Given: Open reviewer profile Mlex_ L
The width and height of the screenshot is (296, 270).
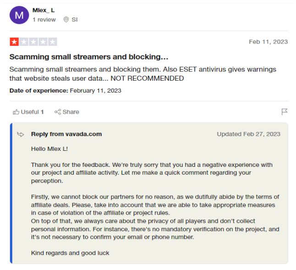Looking at the screenshot, I should tap(44, 10).
